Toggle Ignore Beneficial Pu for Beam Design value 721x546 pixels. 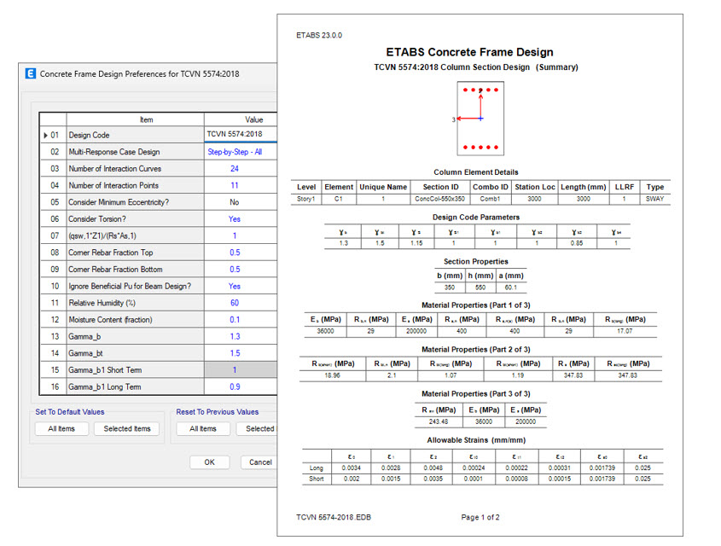coord(235,287)
